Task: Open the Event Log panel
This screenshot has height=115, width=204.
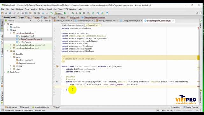Action: point(175,107)
